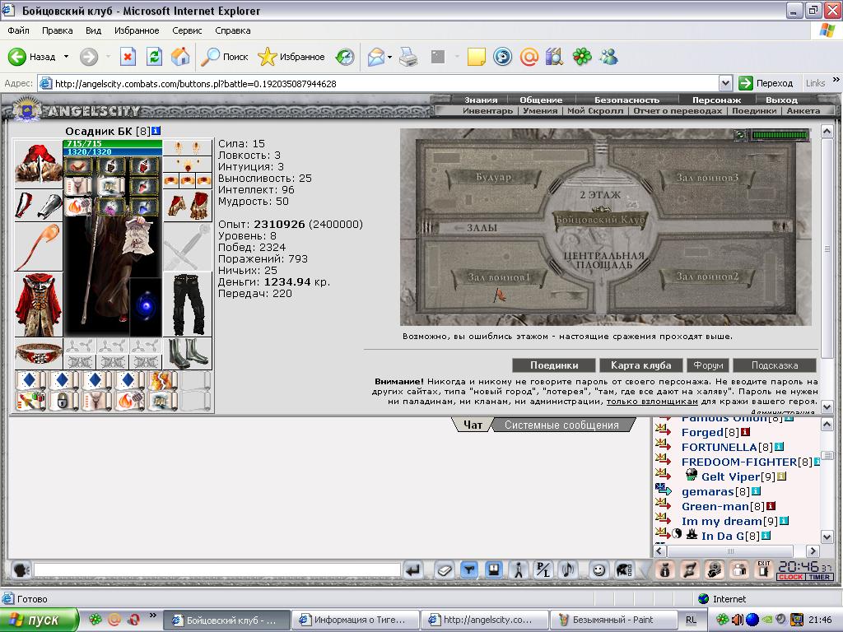
Task: Click the send message arrow icon
Action: 413,569
